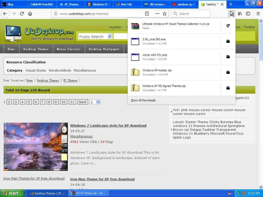The height and width of the screenshot is (197, 263).
Task: Click the Desktop Themes breadcrumb link
Action: tap(48, 80)
